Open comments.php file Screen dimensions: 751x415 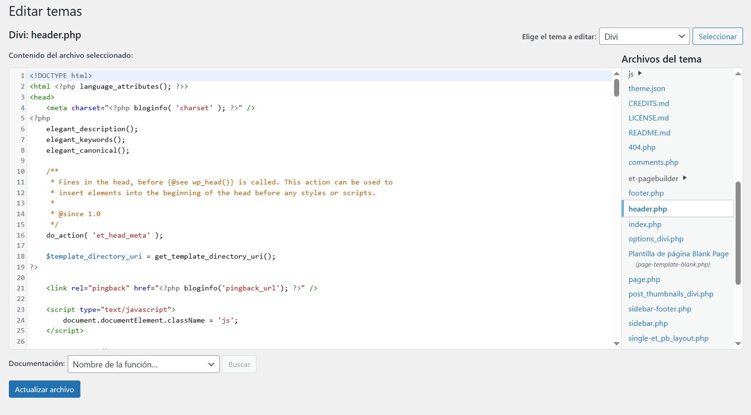pyautogui.click(x=653, y=162)
